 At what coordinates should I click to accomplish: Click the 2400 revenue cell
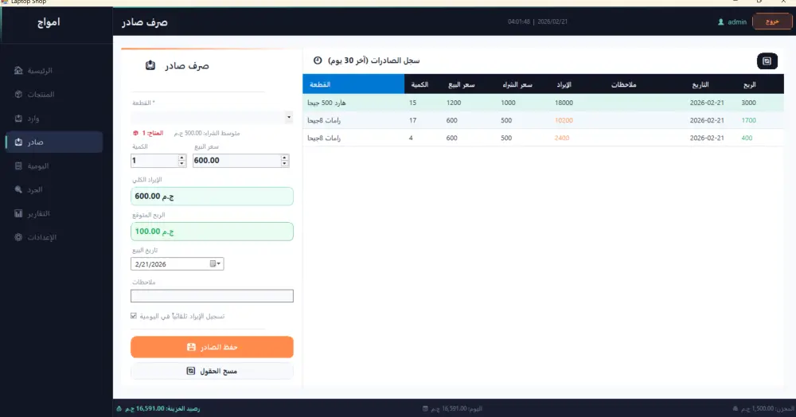tap(562, 138)
